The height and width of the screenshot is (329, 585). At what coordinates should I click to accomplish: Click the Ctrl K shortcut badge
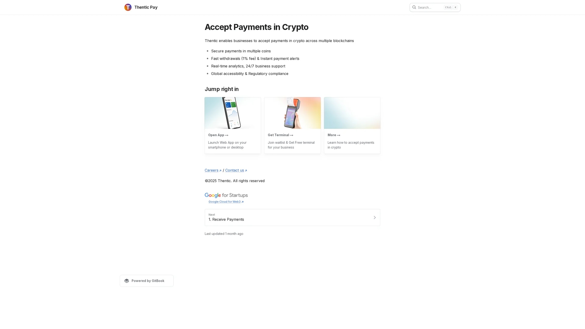pyautogui.click(x=451, y=7)
